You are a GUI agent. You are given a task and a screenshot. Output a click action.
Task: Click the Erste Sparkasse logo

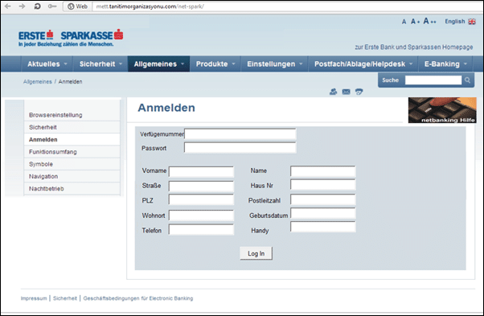71,38
